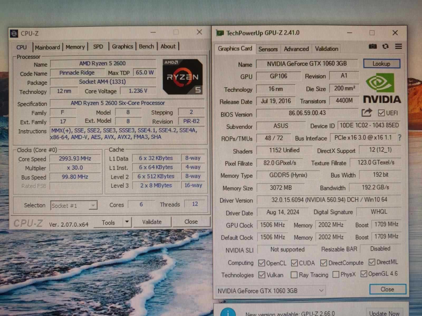Image resolution: width=422 pixels, height=316 pixels.
Task: Click the Driver Version field in GPU-Z
Action: [329, 200]
